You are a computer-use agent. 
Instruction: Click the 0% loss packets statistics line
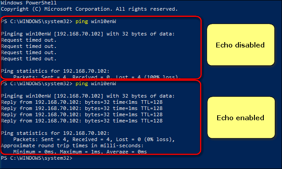pyautogui.click(x=94, y=139)
